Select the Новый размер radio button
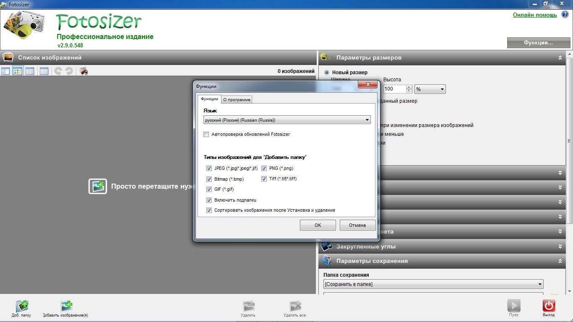This screenshot has height=322, width=573. (327, 73)
